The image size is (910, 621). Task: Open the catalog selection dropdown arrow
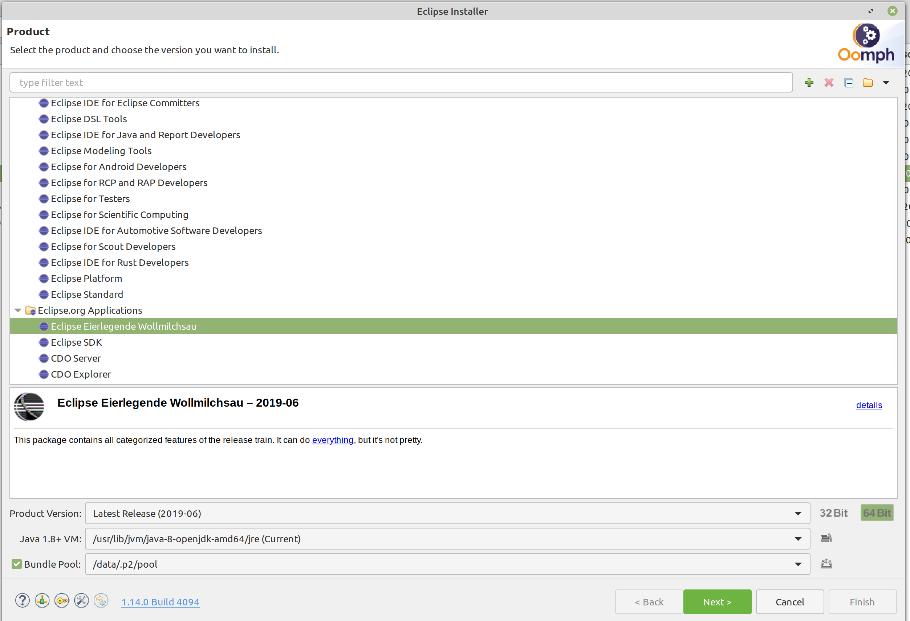coord(886,82)
